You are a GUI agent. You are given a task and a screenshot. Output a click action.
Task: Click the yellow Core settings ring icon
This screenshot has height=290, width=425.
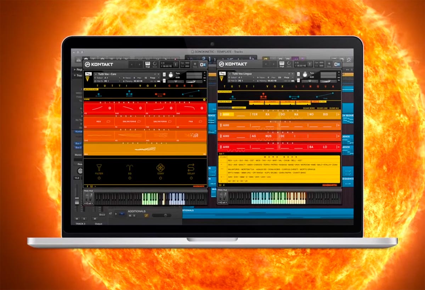point(204,100)
